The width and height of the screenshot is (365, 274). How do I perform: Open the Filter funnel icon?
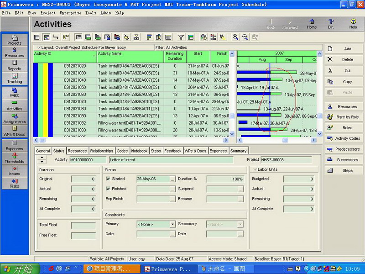tap(181, 37)
